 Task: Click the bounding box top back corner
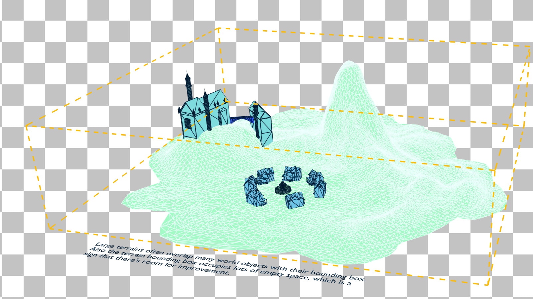[x=218, y=29]
